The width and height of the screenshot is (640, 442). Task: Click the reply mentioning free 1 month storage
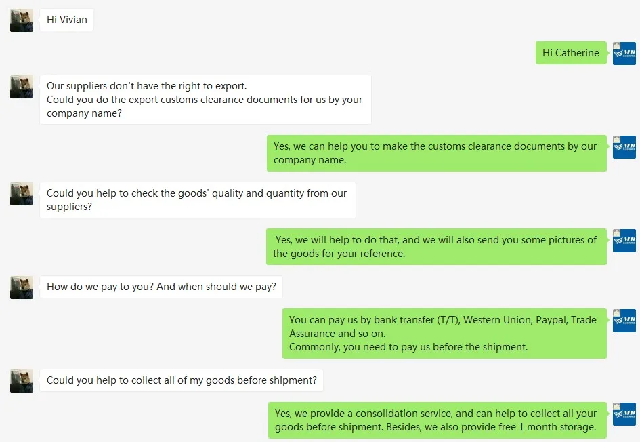coord(437,420)
